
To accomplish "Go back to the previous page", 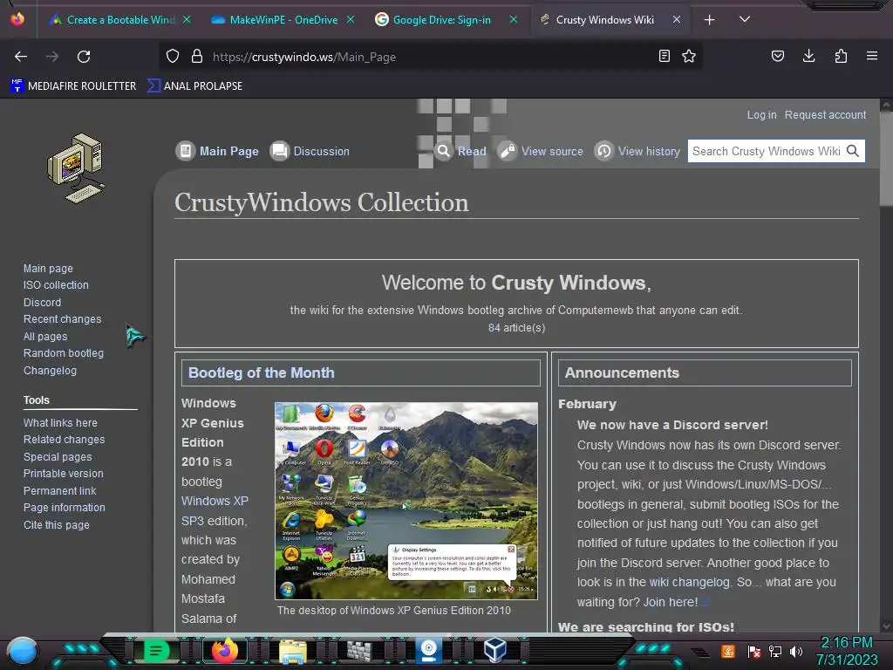I will click(x=21, y=57).
